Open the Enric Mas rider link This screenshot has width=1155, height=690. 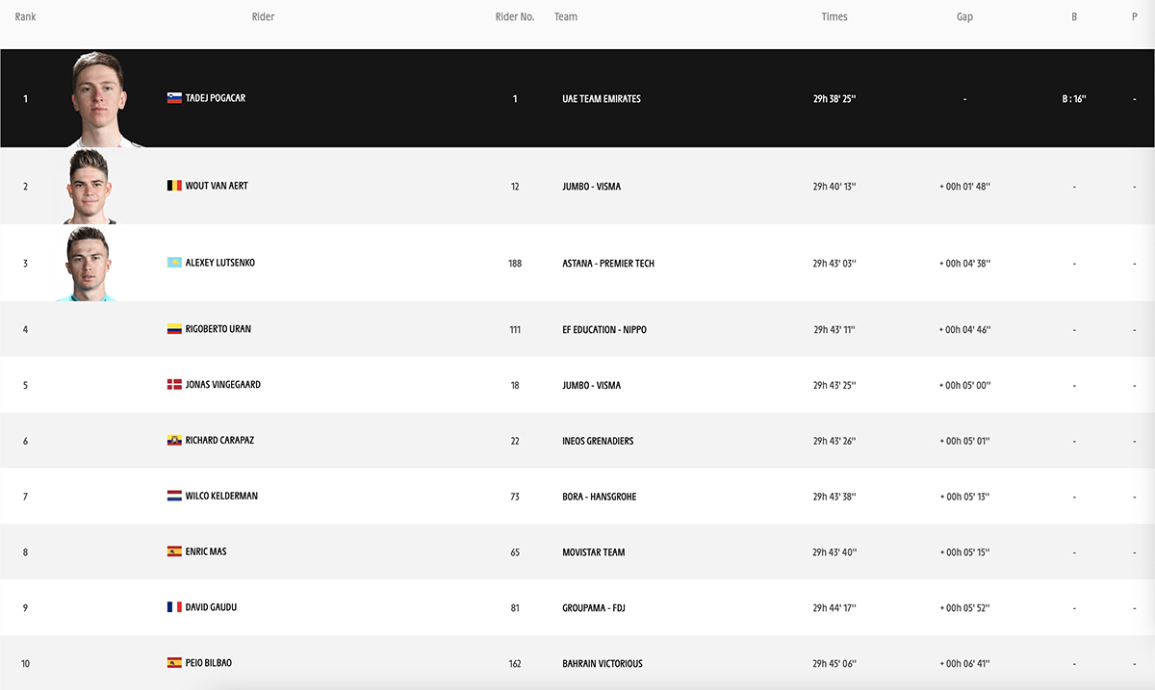[x=206, y=551]
